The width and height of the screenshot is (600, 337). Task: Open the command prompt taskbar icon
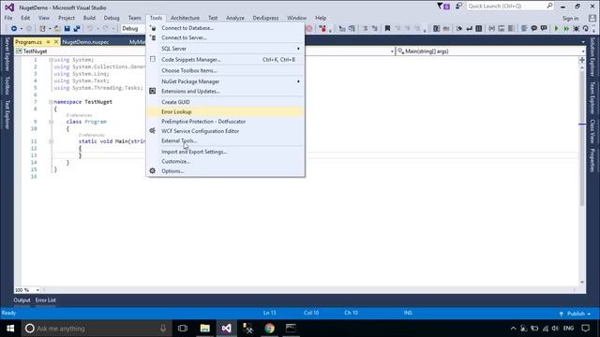(x=291, y=329)
